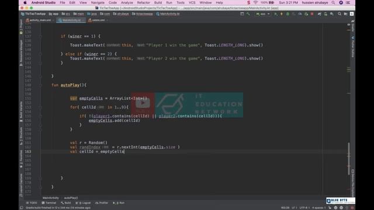Open the Flutter Outline right side panel
This screenshot has height=210, width=374.
(353, 47)
